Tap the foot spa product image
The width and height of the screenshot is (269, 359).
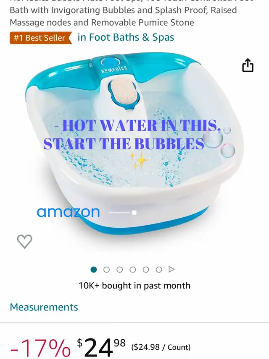tap(134, 144)
